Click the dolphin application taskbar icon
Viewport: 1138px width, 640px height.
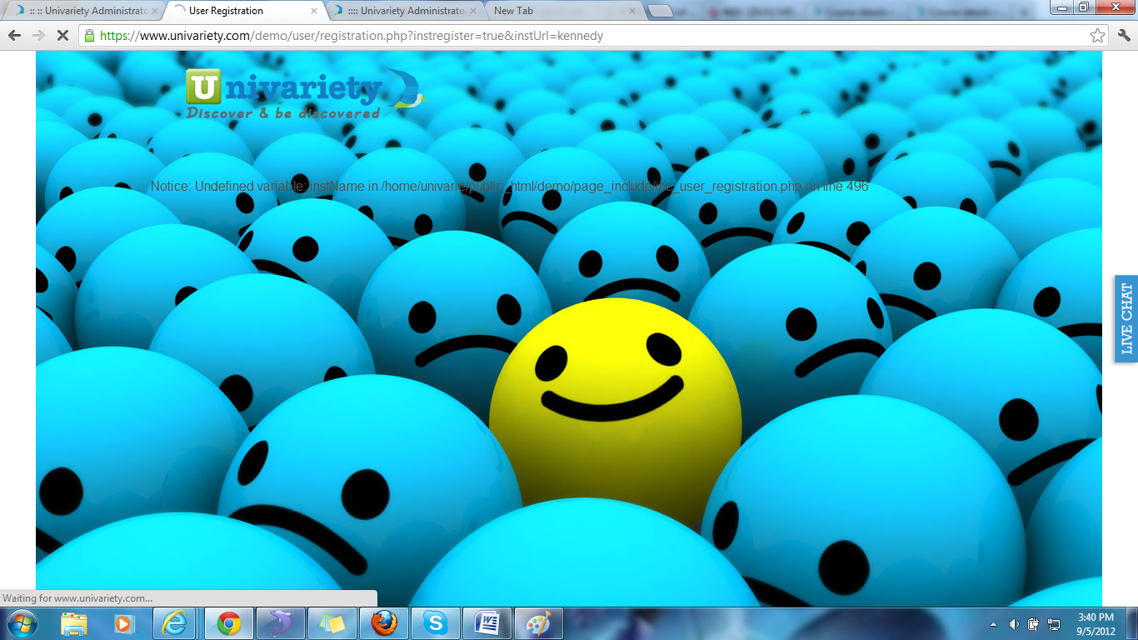click(x=280, y=623)
